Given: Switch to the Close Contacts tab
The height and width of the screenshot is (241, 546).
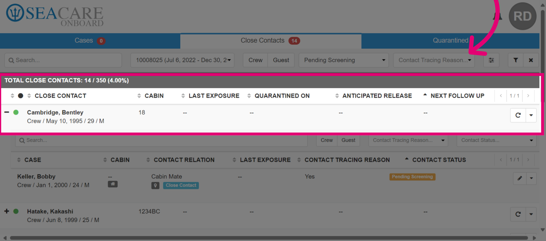Looking at the screenshot, I should tap(271, 41).
